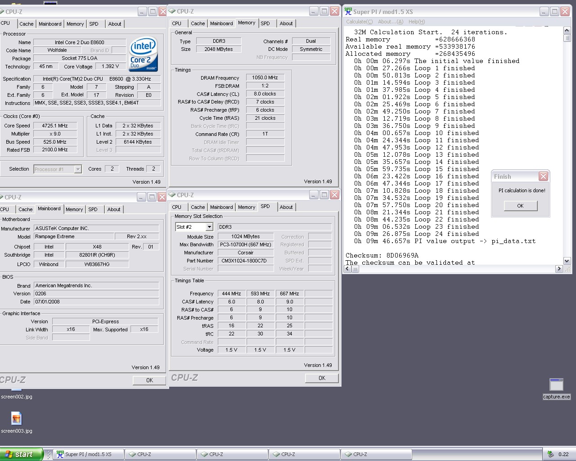Click Chipset X48 field
The width and height of the screenshot is (576, 461).
97,247
